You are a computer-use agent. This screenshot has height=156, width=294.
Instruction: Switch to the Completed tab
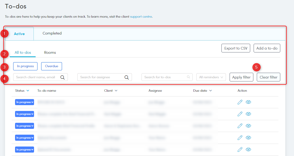click(x=52, y=33)
